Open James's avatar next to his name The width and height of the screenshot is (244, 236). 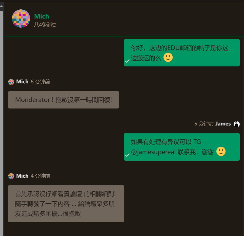[236, 124]
